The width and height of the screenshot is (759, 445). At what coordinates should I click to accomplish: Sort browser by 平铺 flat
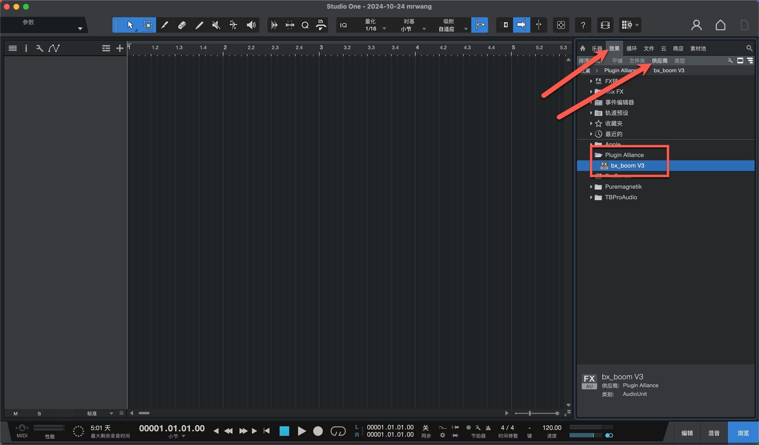(x=617, y=60)
